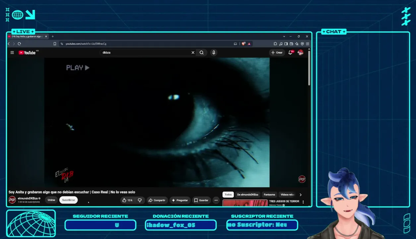Open the Leo AI sparkle icon
This screenshot has height=239, width=416.
point(297,43)
